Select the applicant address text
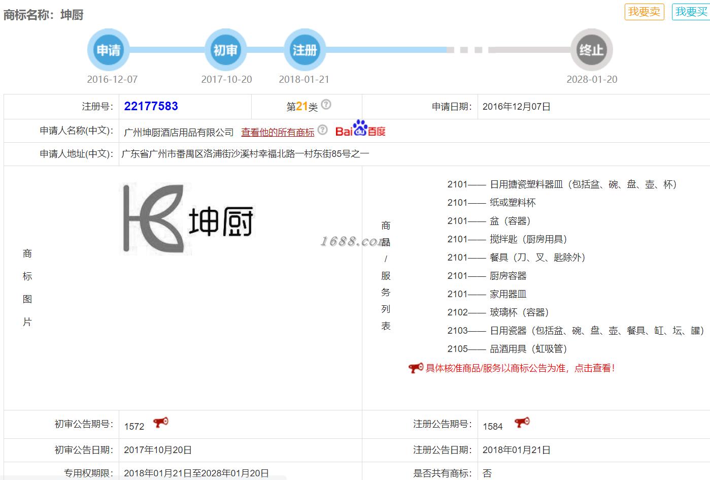Viewport: 710px width, 480px height. (x=246, y=154)
